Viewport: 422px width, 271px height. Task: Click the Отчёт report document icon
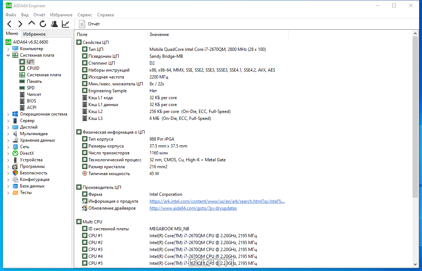coord(82,24)
